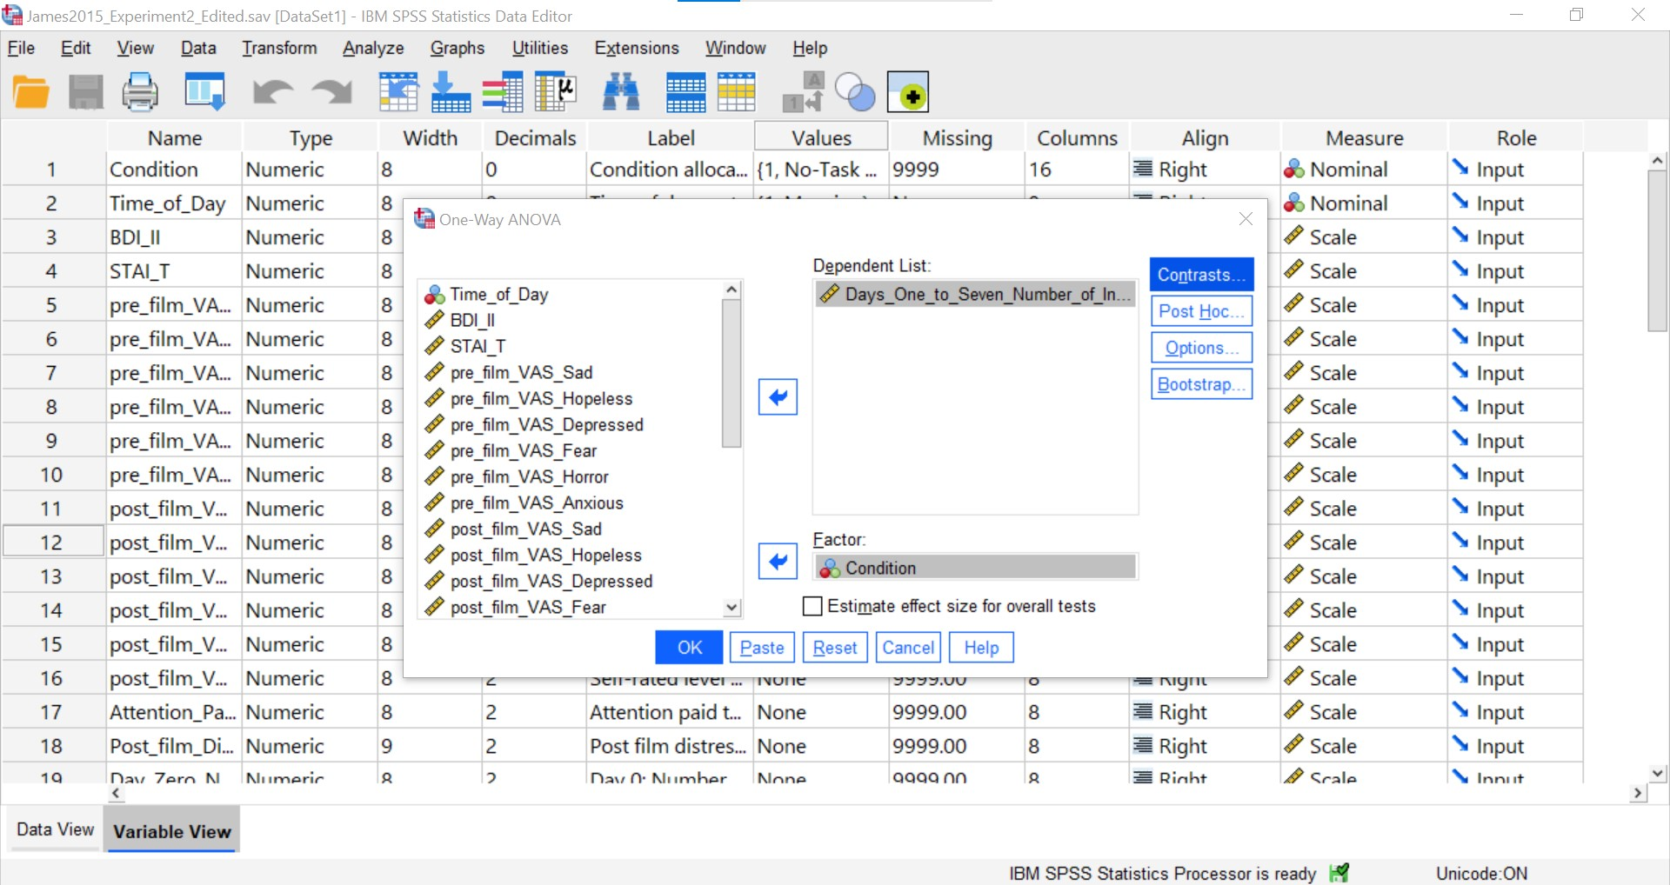Click the Find binoculars icon

[x=621, y=92]
